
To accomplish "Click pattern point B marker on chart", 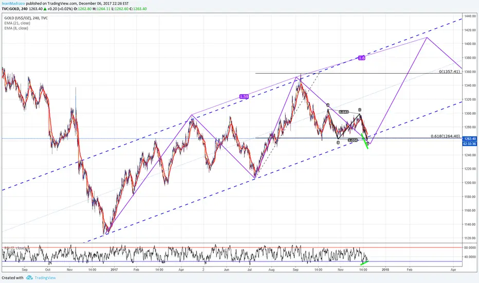I will click(338, 143).
